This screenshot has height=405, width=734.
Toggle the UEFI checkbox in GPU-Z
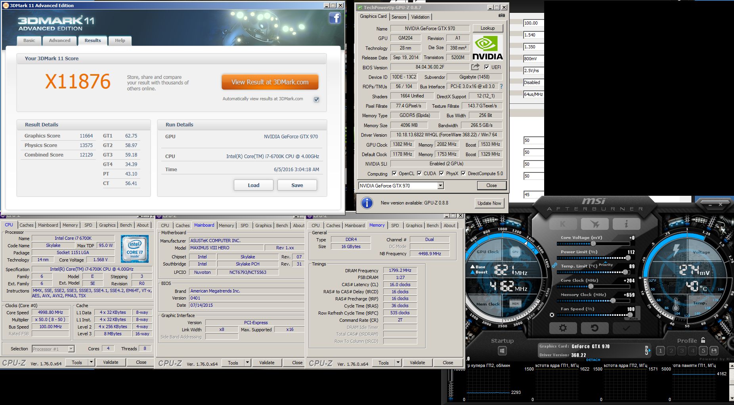[487, 67]
